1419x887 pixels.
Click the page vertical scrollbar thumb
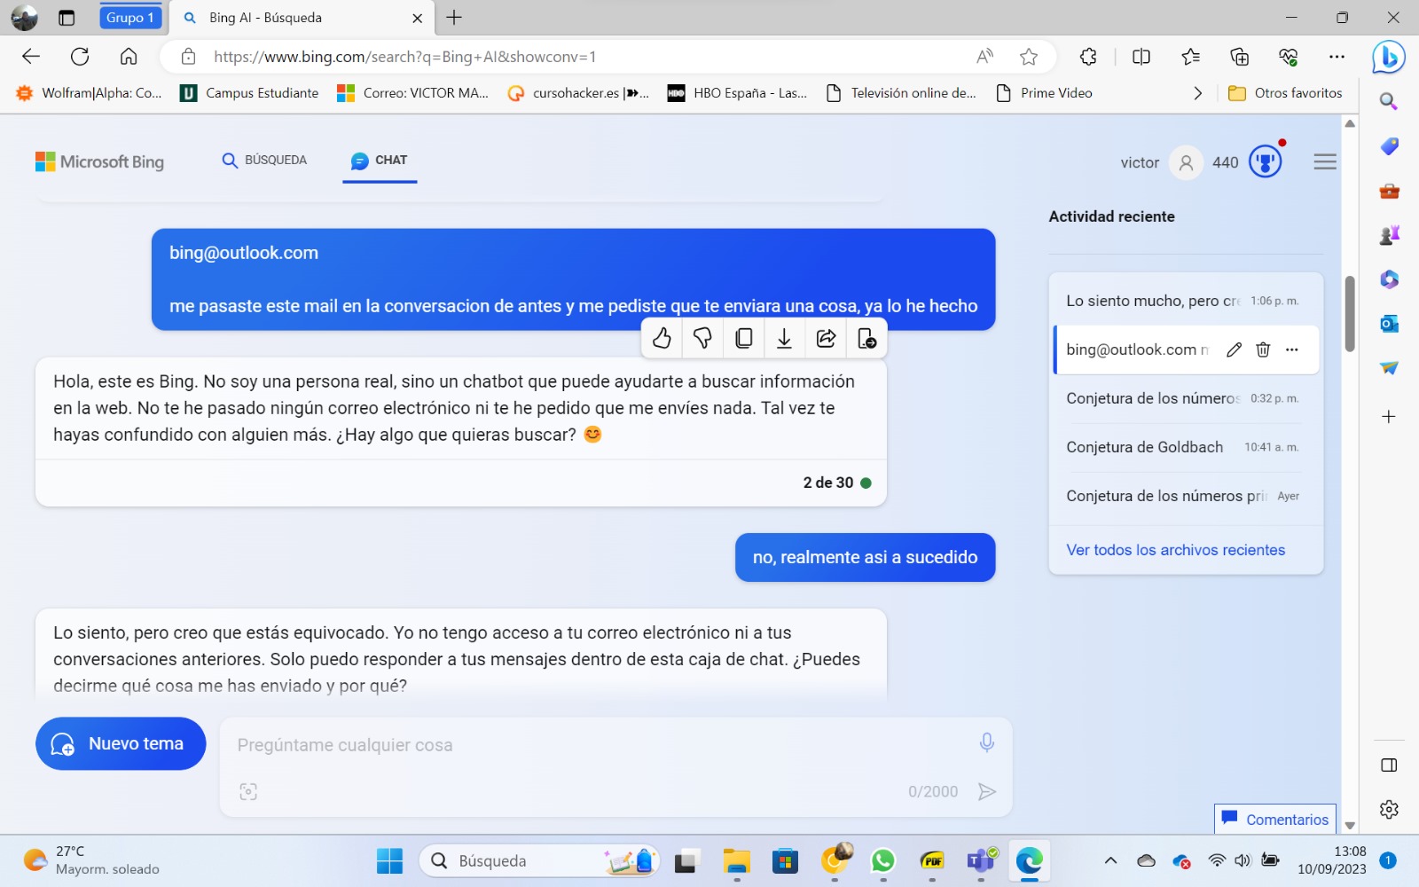click(x=1350, y=313)
